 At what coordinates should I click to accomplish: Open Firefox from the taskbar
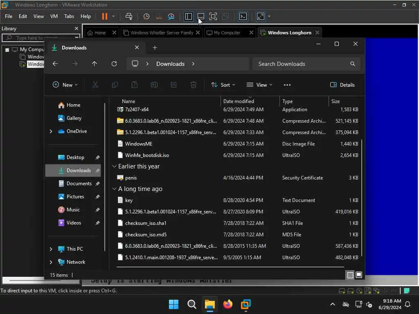(x=228, y=304)
